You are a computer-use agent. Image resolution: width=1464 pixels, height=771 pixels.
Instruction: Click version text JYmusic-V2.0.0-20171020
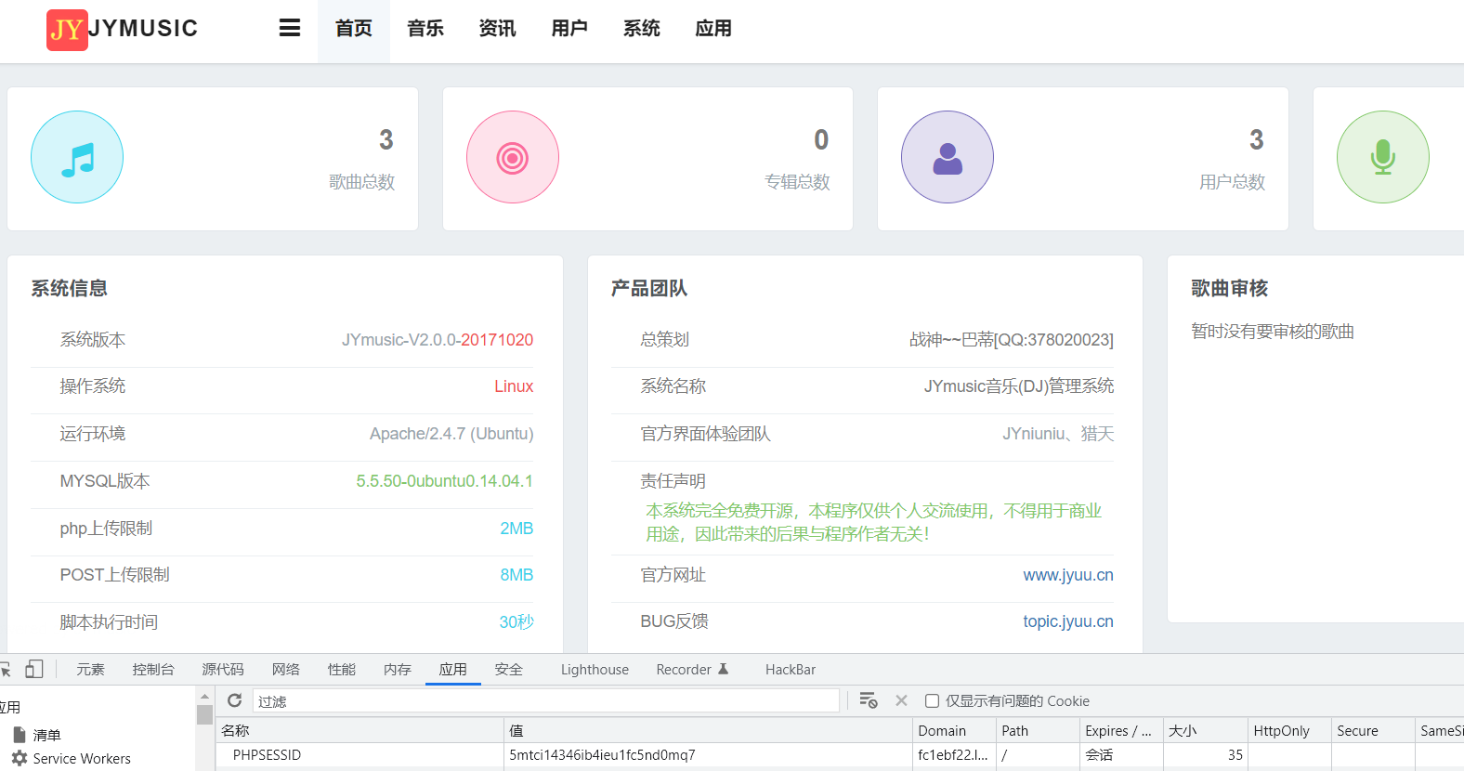pos(438,340)
